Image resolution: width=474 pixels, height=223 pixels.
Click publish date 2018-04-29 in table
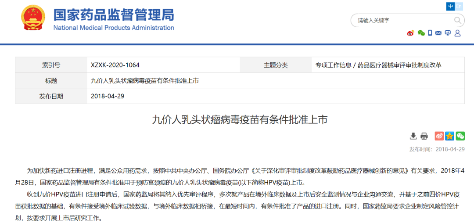[x=108, y=96]
